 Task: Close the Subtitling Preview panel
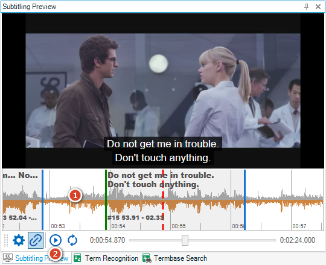click(318, 7)
